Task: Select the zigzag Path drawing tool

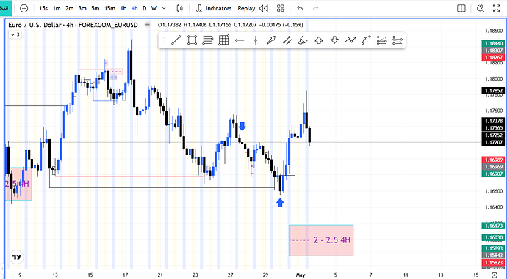Action: tap(350, 40)
